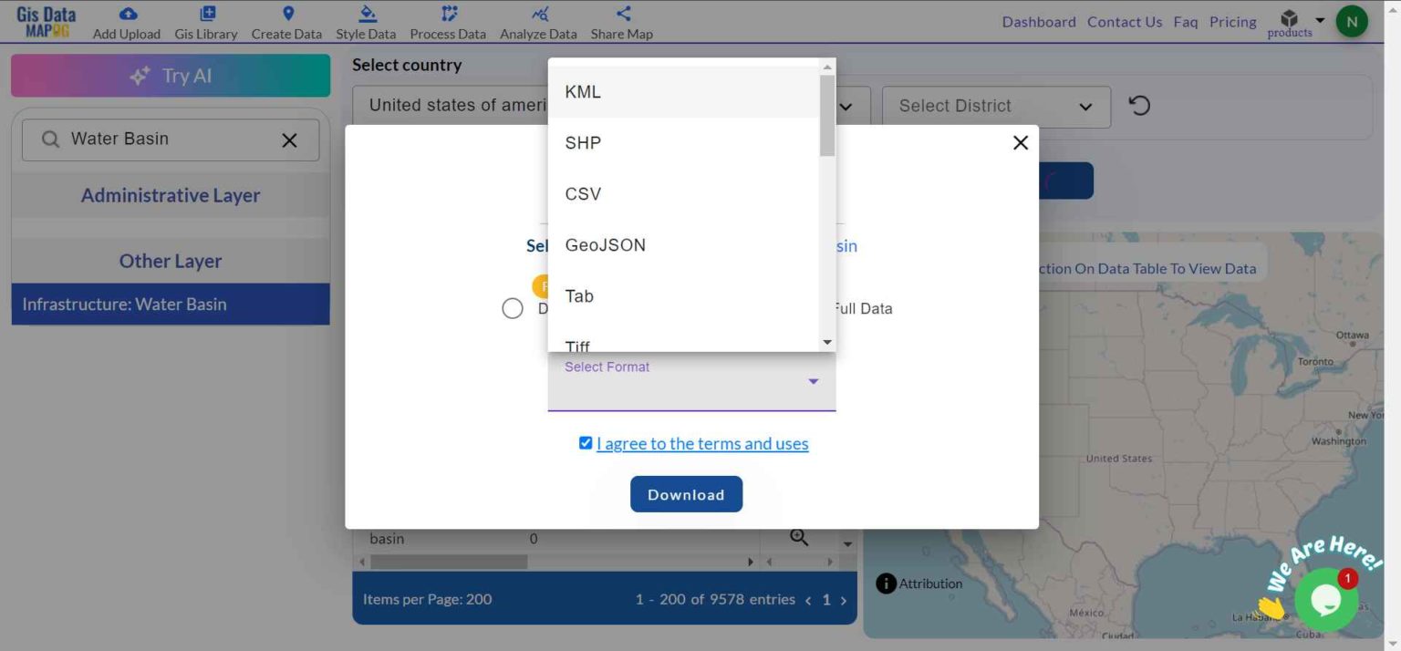
Task: Select the Create Data pin tool
Action: click(x=286, y=22)
